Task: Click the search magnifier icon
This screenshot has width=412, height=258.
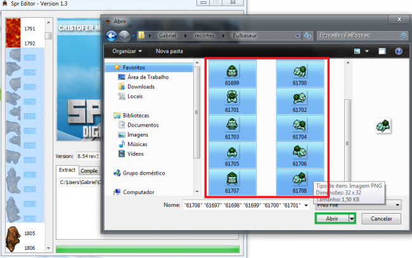Action: [402, 35]
